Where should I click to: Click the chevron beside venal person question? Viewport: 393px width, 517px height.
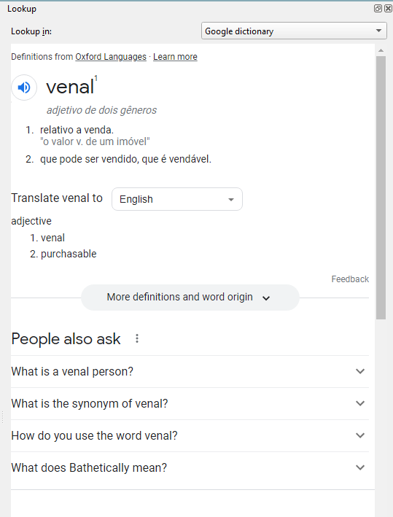[360, 371]
